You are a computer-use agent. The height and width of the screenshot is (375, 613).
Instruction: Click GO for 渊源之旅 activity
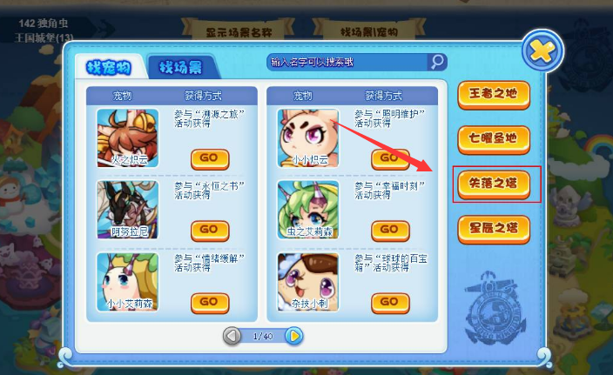(x=210, y=158)
